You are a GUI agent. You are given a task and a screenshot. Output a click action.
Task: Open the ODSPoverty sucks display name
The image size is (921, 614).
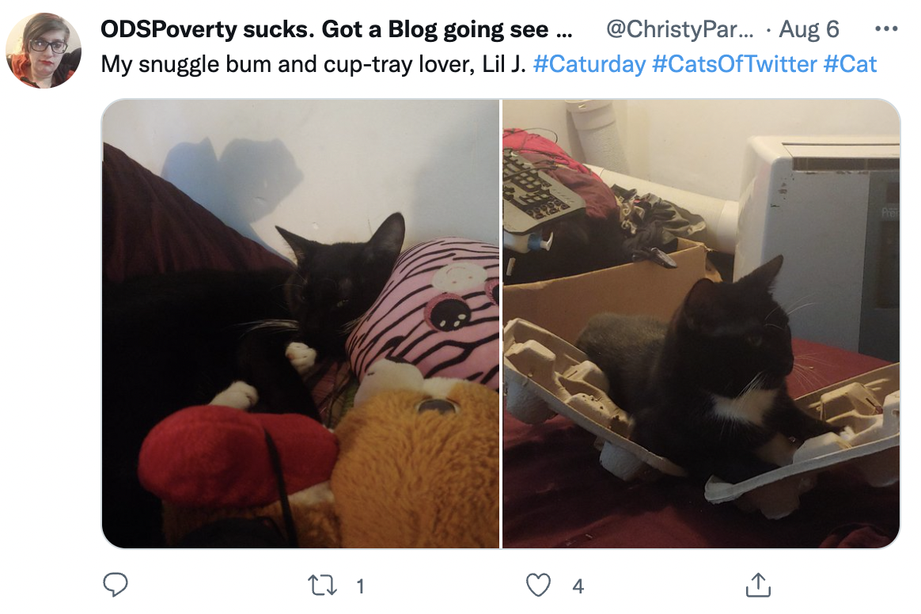click(x=336, y=29)
